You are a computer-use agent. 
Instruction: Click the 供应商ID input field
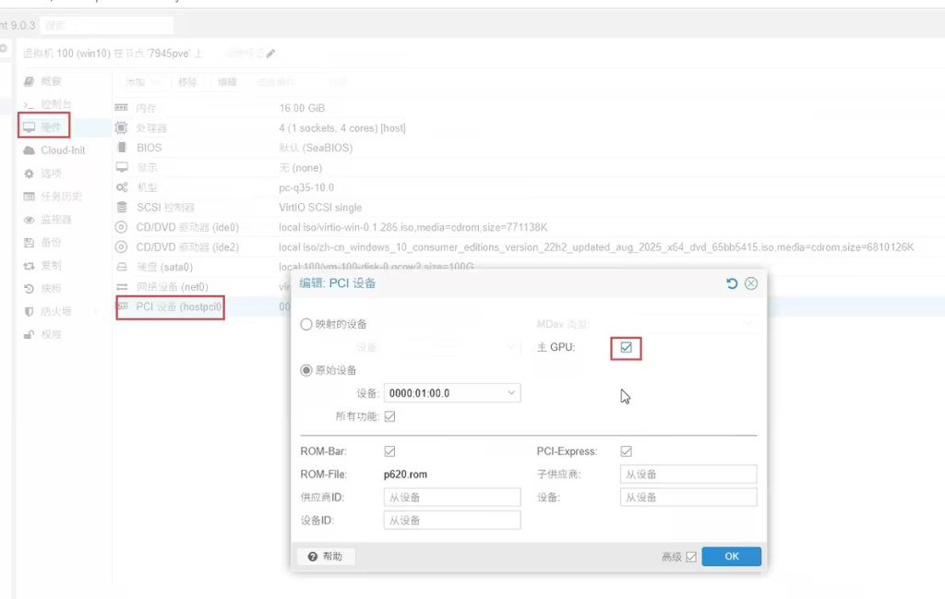point(451,497)
